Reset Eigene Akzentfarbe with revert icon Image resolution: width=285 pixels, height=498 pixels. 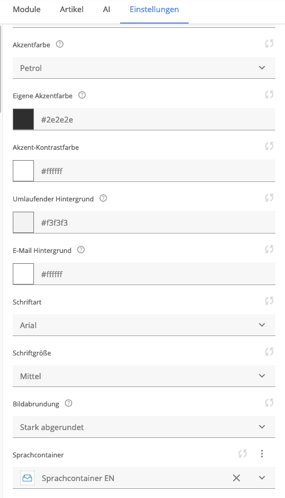tap(269, 95)
